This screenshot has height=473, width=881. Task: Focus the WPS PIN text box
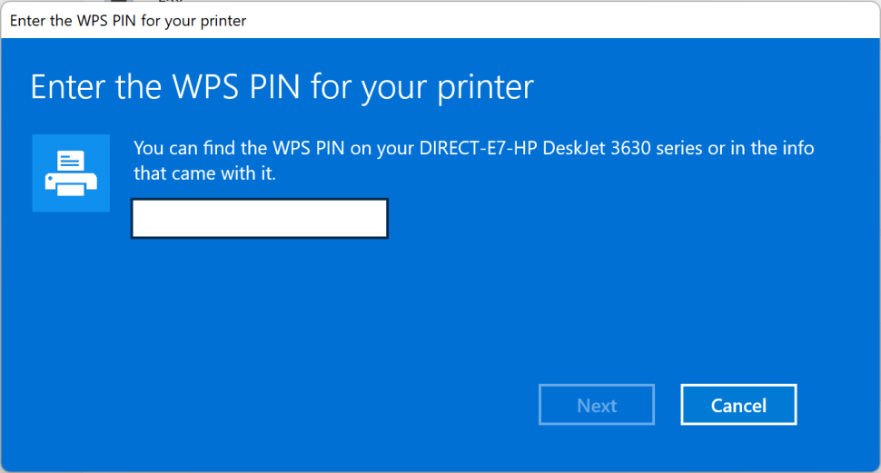point(260,219)
